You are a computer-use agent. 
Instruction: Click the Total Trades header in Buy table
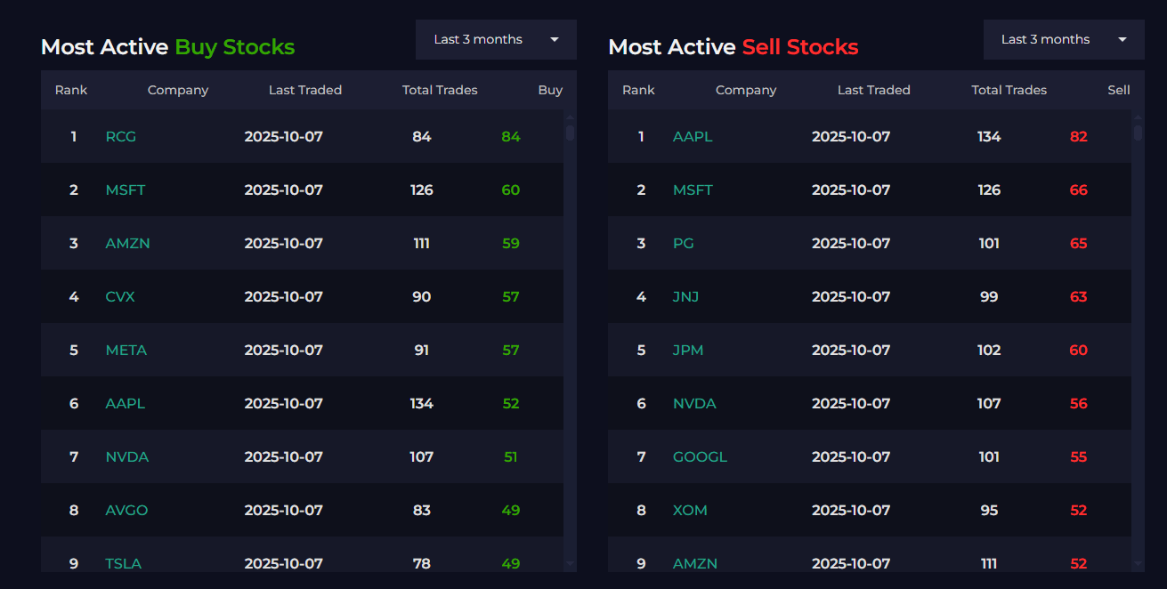click(x=440, y=90)
